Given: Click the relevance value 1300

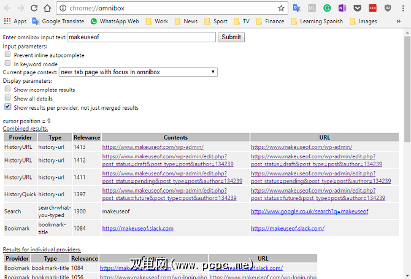Looking at the screenshot, I should [79, 211].
